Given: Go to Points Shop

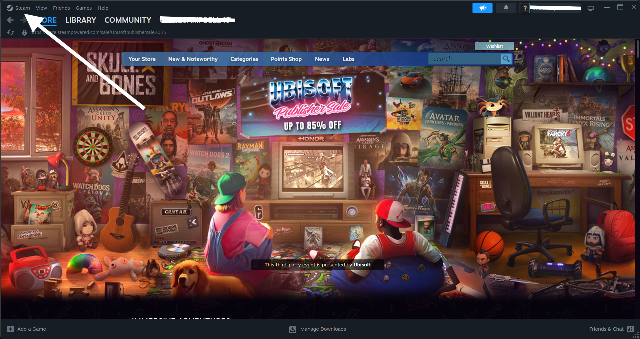Looking at the screenshot, I should click(x=286, y=59).
